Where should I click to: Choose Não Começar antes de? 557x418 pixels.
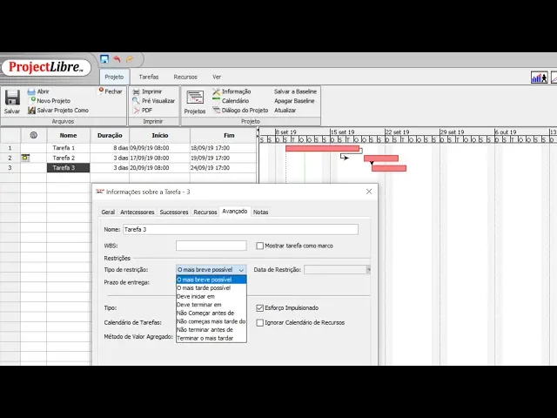coord(211,313)
